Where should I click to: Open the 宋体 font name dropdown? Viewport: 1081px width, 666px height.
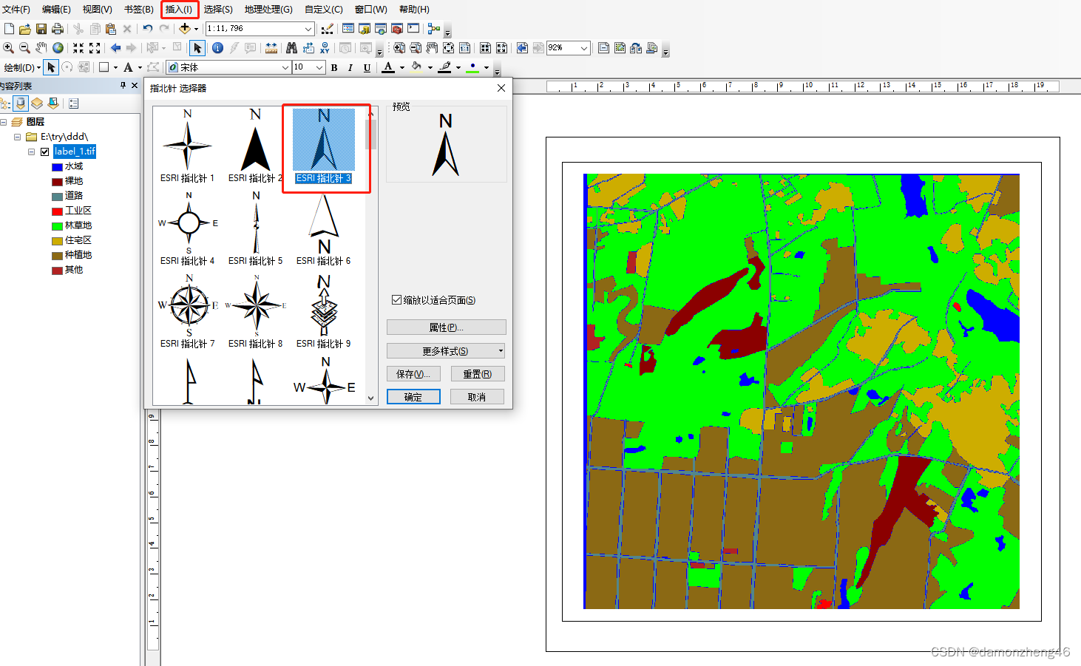(x=285, y=67)
